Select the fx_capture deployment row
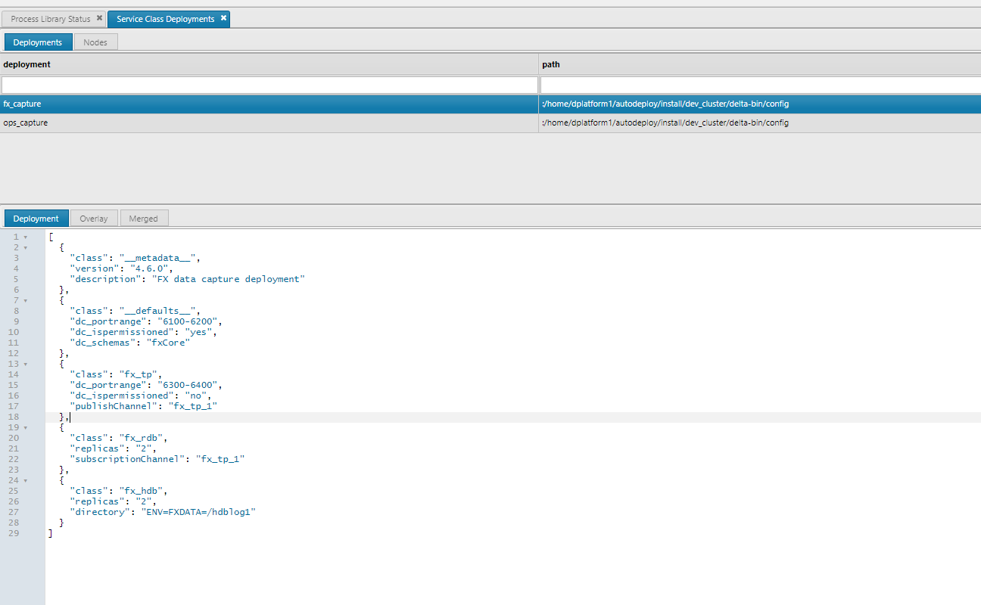This screenshot has width=981, height=605. pos(490,104)
